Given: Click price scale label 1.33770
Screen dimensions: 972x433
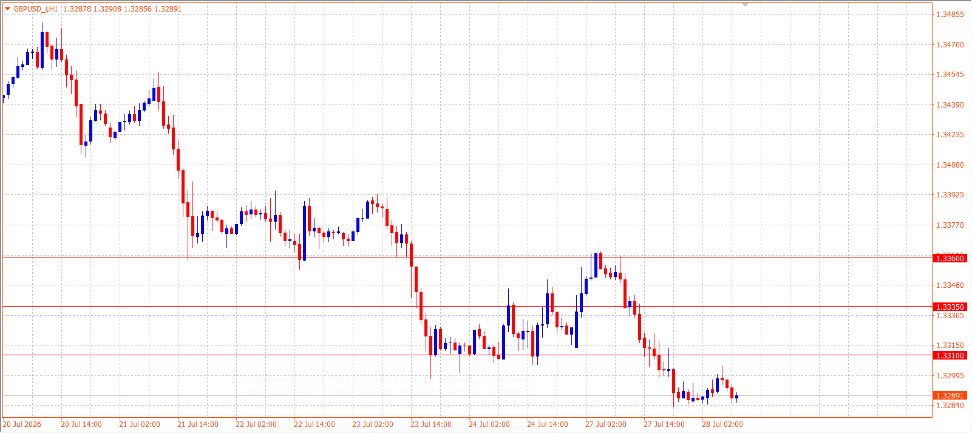Looking at the screenshot, I should click(x=950, y=225).
